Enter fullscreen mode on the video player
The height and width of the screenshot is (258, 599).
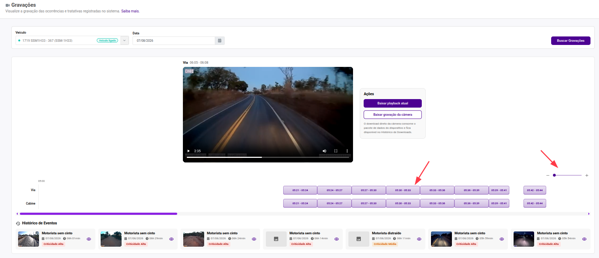[336, 151]
